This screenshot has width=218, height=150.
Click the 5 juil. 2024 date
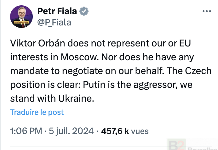tap(71, 131)
